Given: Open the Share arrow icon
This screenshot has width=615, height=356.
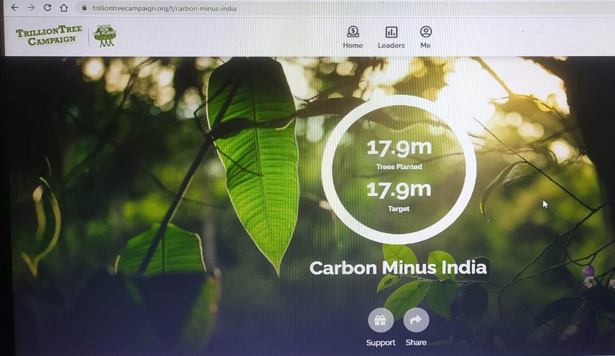Looking at the screenshot, I should click(416, 320).
